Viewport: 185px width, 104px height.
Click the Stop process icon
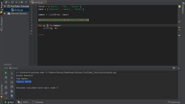pyautogui.click(x=6, y=77)
